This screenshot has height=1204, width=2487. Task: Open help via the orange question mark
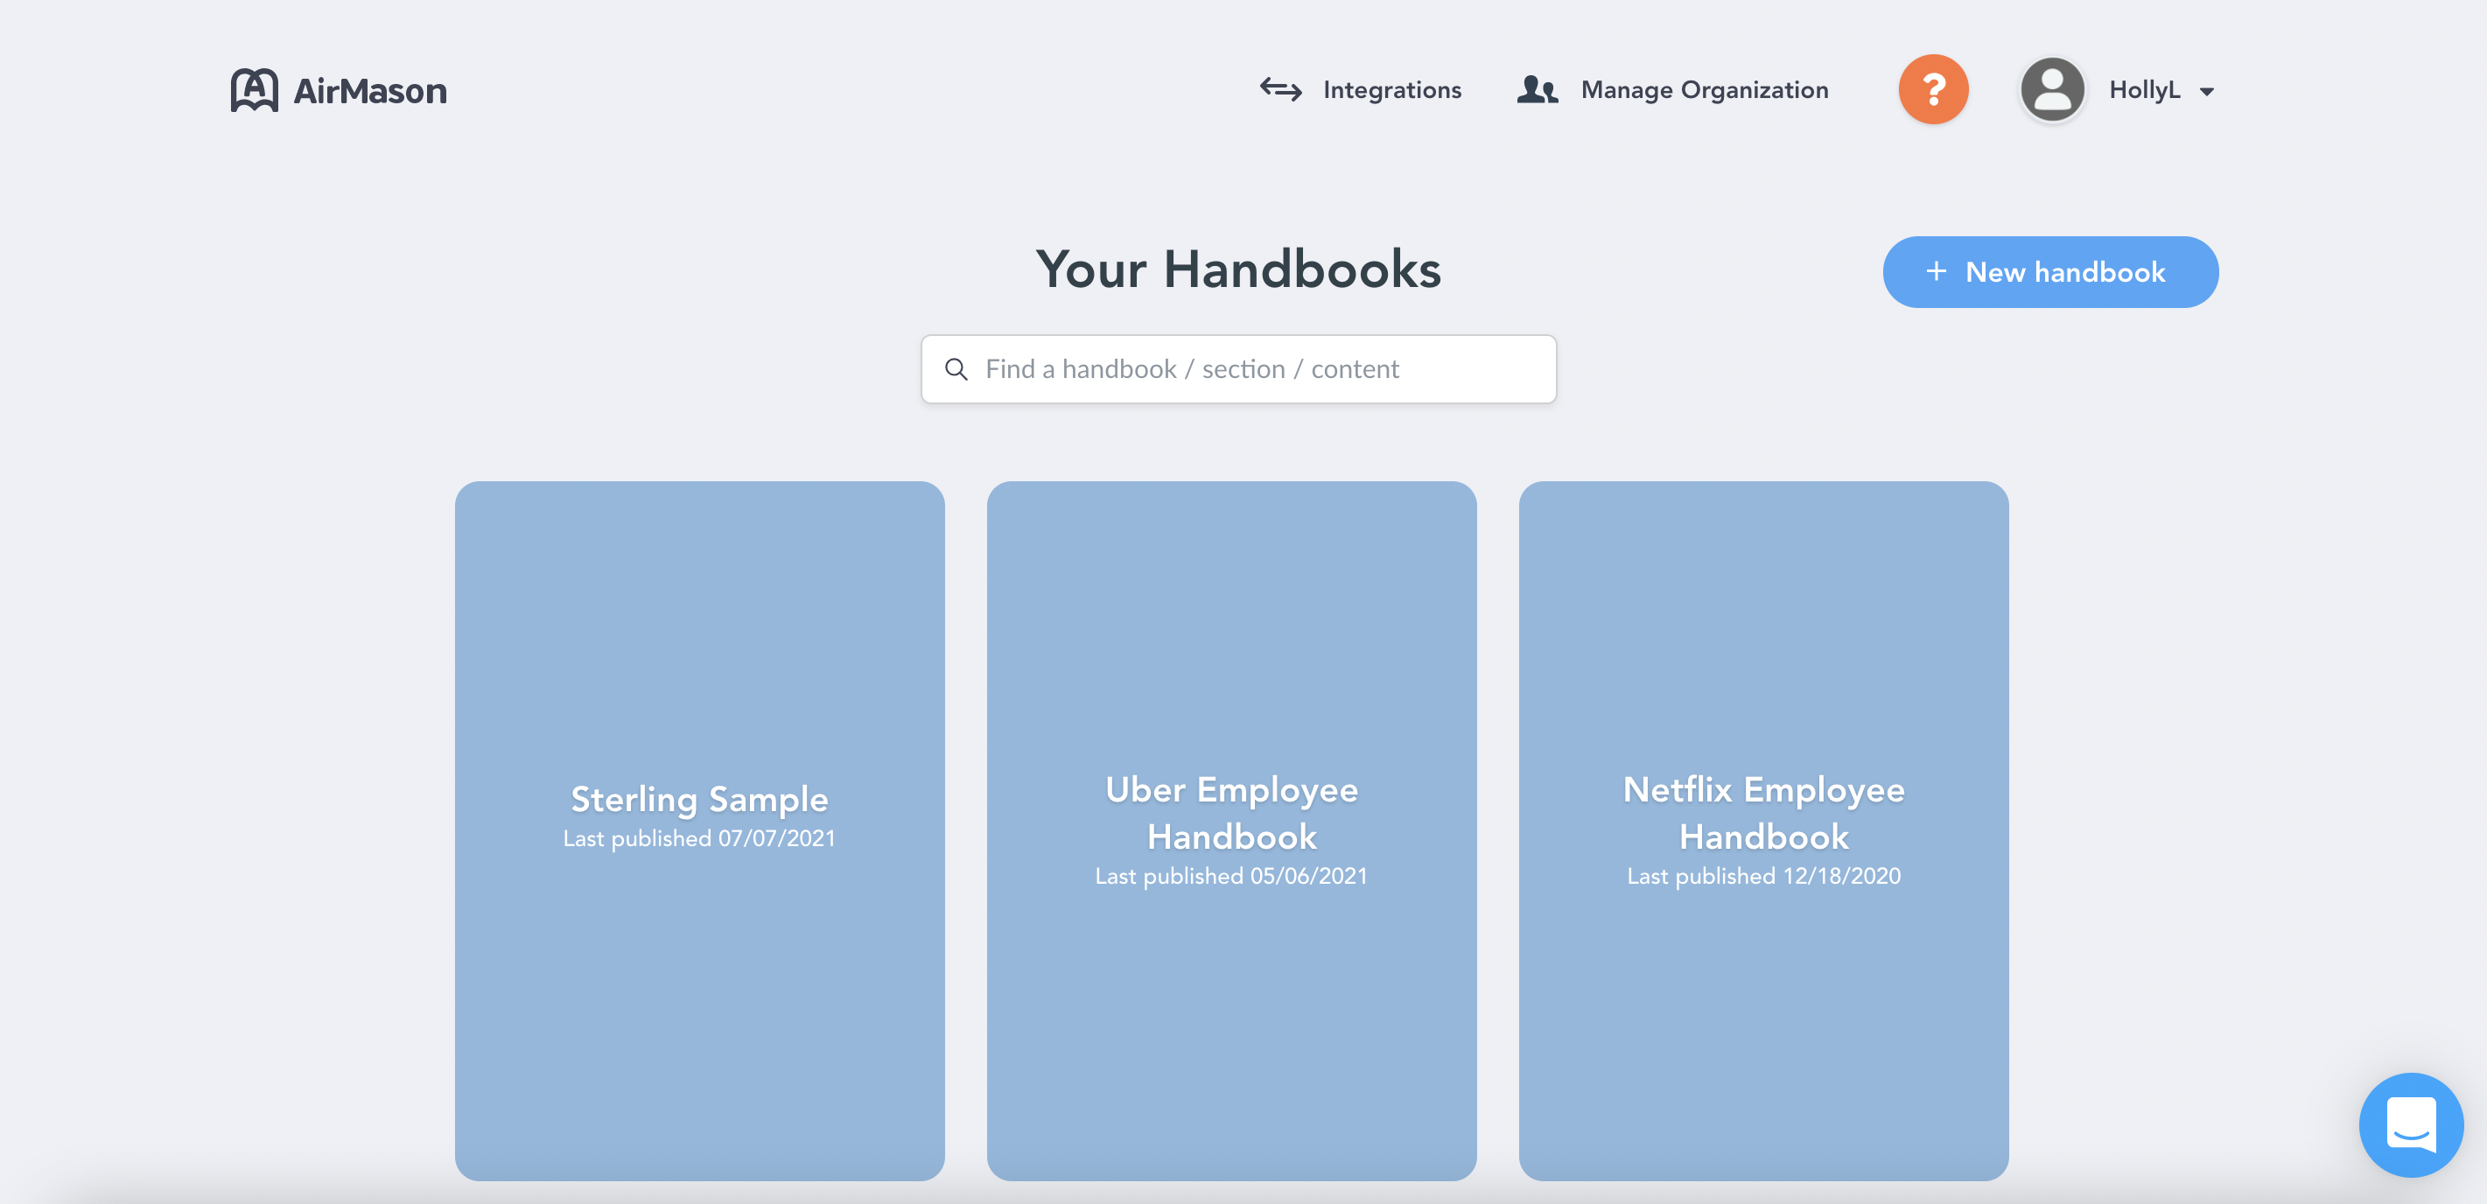1932,89
